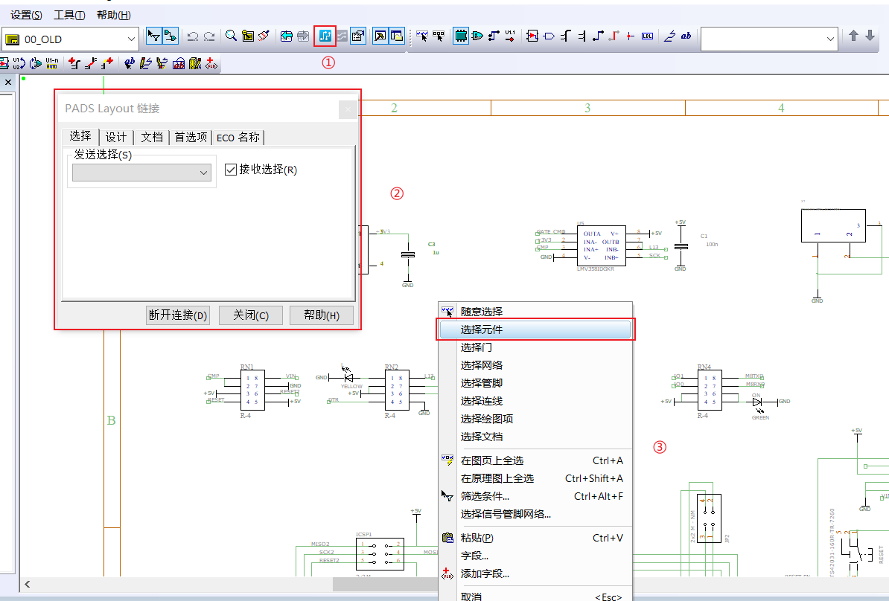Toggle the 接收选择 checkbox
The image size is (889, 601).
click(231, 170)
